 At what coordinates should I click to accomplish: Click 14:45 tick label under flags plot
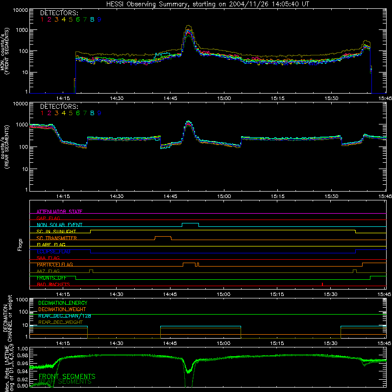170,294
